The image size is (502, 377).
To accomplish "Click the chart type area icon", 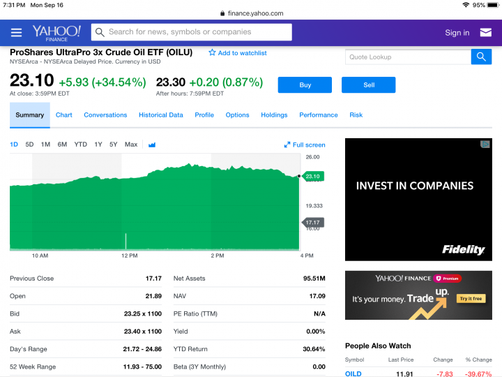I will 152,145.
